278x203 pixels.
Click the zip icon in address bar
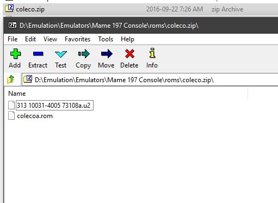[x=28, y=79]
